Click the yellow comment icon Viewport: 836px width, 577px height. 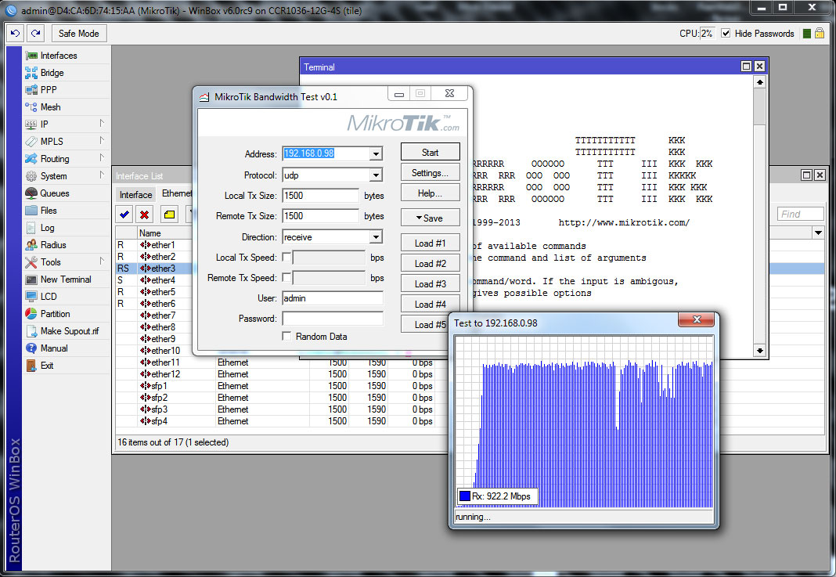click(x=169, y=214)
